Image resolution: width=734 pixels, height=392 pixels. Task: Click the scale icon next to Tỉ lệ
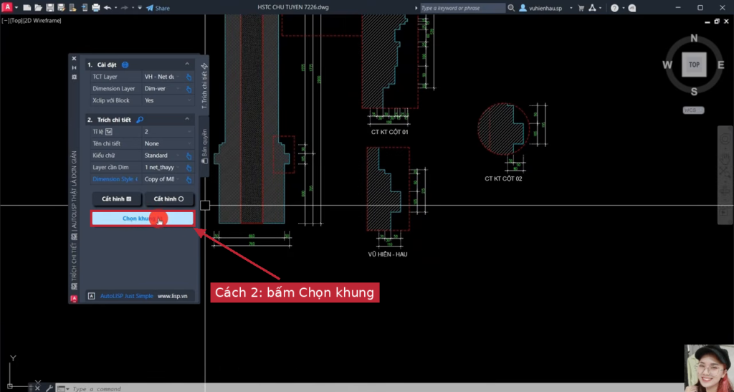109,132
